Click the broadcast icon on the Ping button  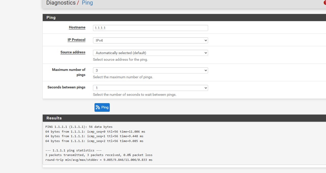pos(98,107)
